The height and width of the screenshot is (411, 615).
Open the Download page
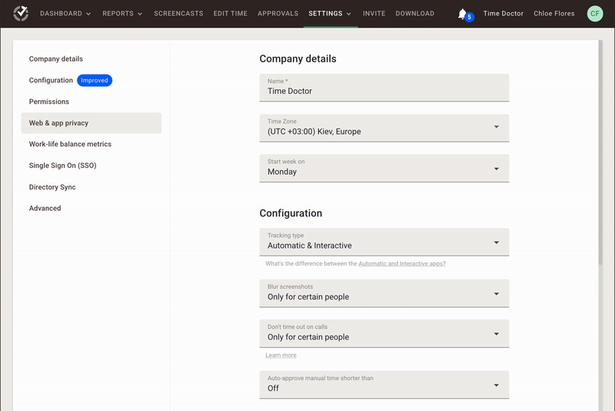pyautogui.click(x=414, y=14)
